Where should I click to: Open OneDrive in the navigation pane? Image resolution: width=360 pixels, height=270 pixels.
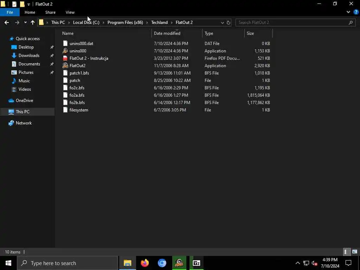[x=24, y=101]
